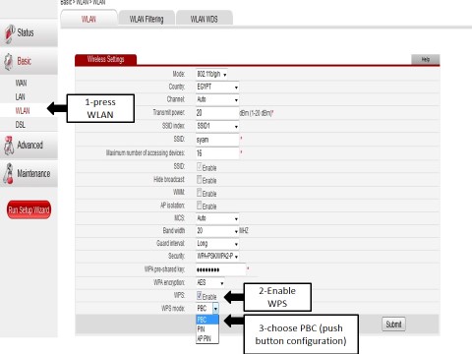The image size is (472, 354).
Task: Click the Submit button
Action: [393, 324]
